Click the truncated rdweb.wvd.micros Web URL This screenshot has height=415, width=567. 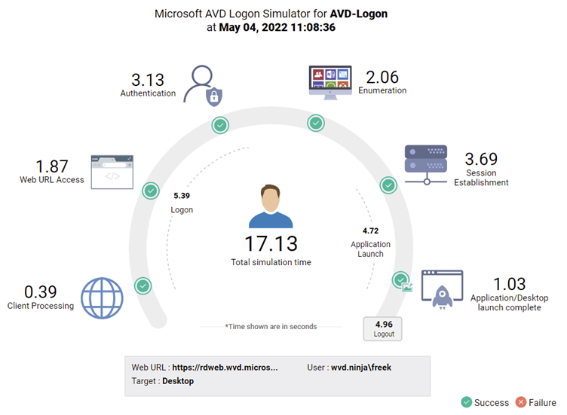coord(225,368)
